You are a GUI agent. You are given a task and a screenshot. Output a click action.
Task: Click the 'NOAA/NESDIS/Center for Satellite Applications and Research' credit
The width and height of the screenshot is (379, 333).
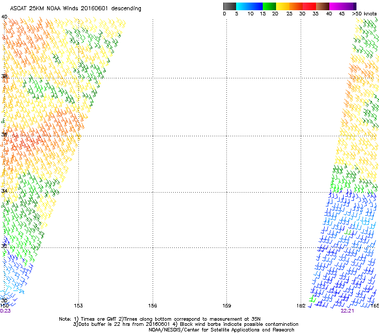[221, 330]
